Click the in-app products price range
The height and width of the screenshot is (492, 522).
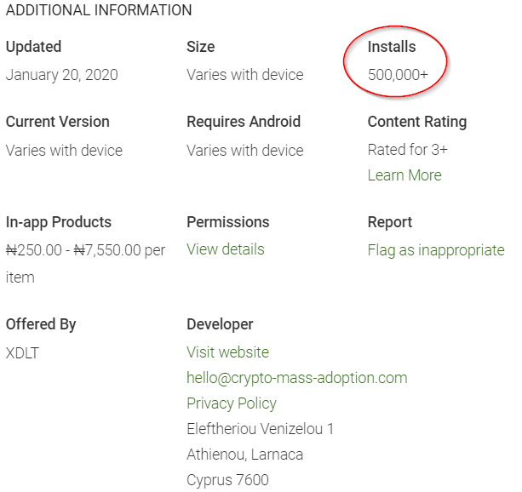(85, 263)
